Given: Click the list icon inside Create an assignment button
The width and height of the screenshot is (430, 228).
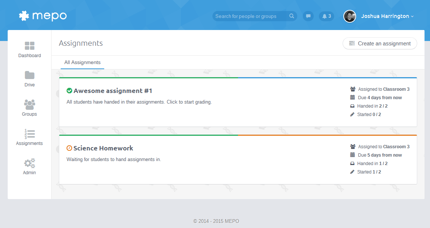Looking at the screenshot, I should (352, 43).
